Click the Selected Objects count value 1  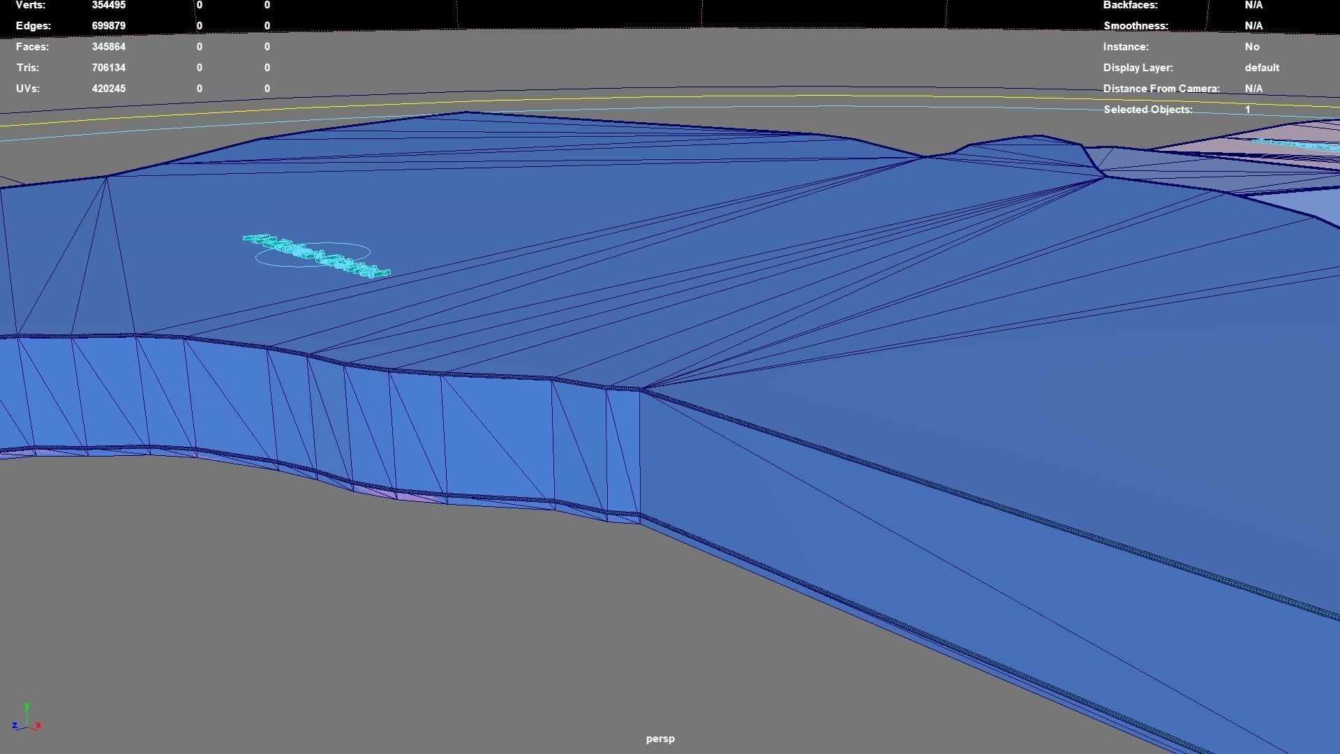[x=1247, y=110]
